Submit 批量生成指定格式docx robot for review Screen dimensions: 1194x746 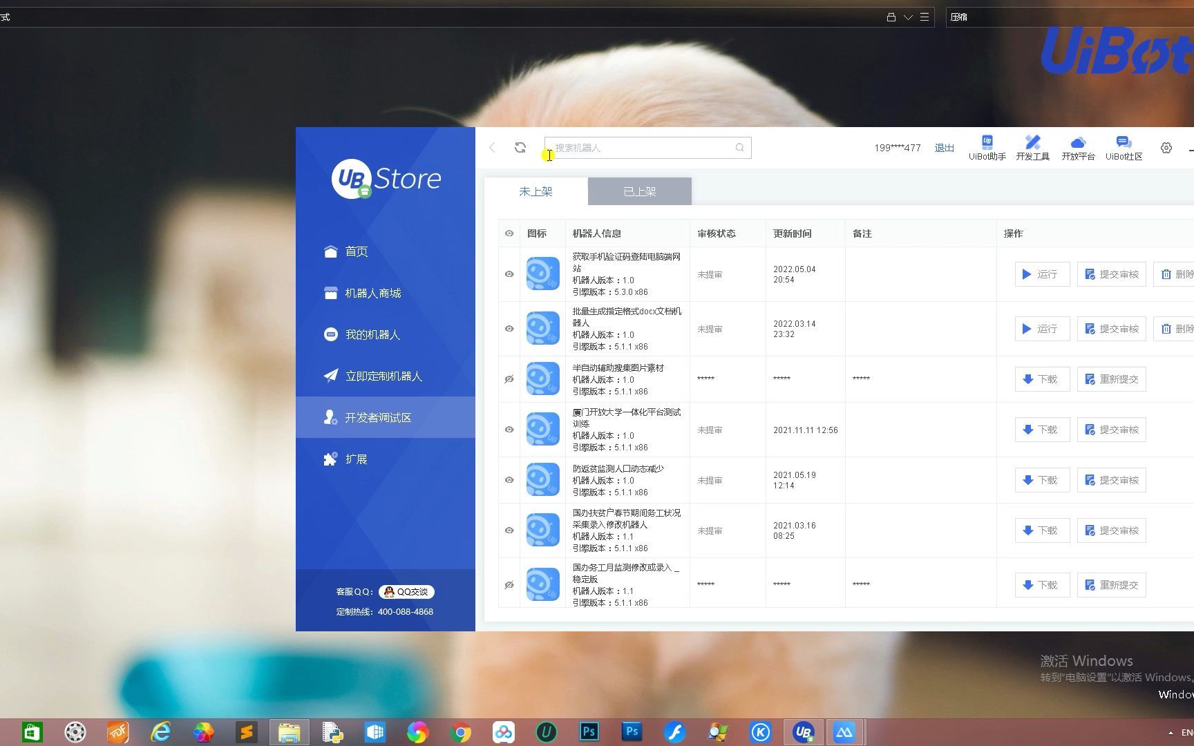pyautogui.click(x=1111, y=329)
